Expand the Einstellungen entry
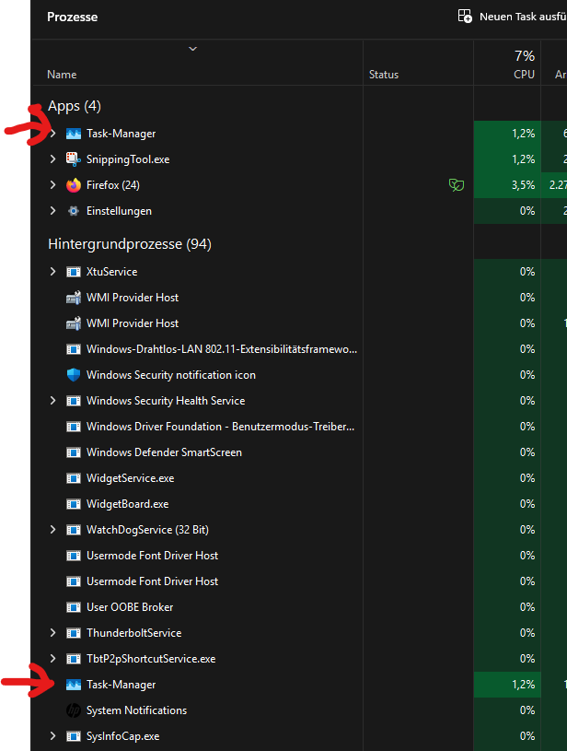Image resolution: width=567 pixels, height=751 pixels. point(52,211)
